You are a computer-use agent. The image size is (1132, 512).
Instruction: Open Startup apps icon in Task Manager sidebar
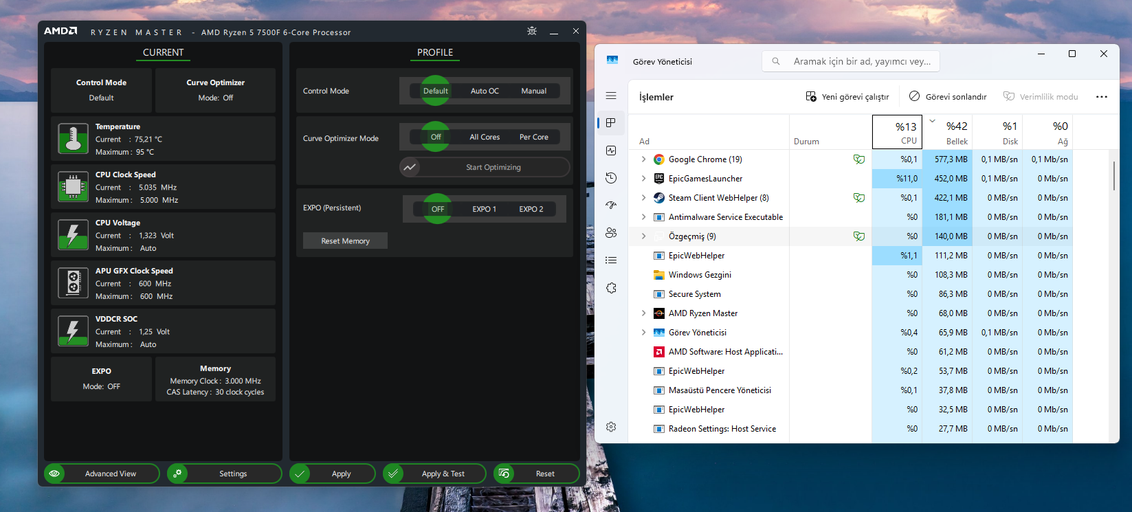coord(611,205)
